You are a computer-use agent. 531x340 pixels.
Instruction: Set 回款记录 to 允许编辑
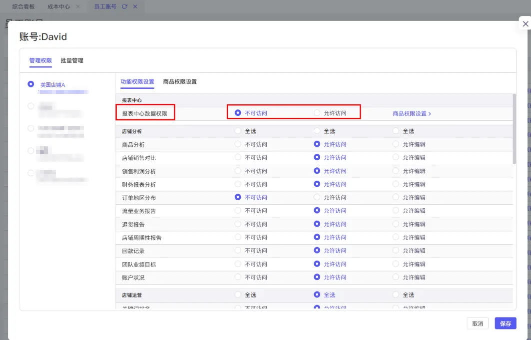click(396, 250)
